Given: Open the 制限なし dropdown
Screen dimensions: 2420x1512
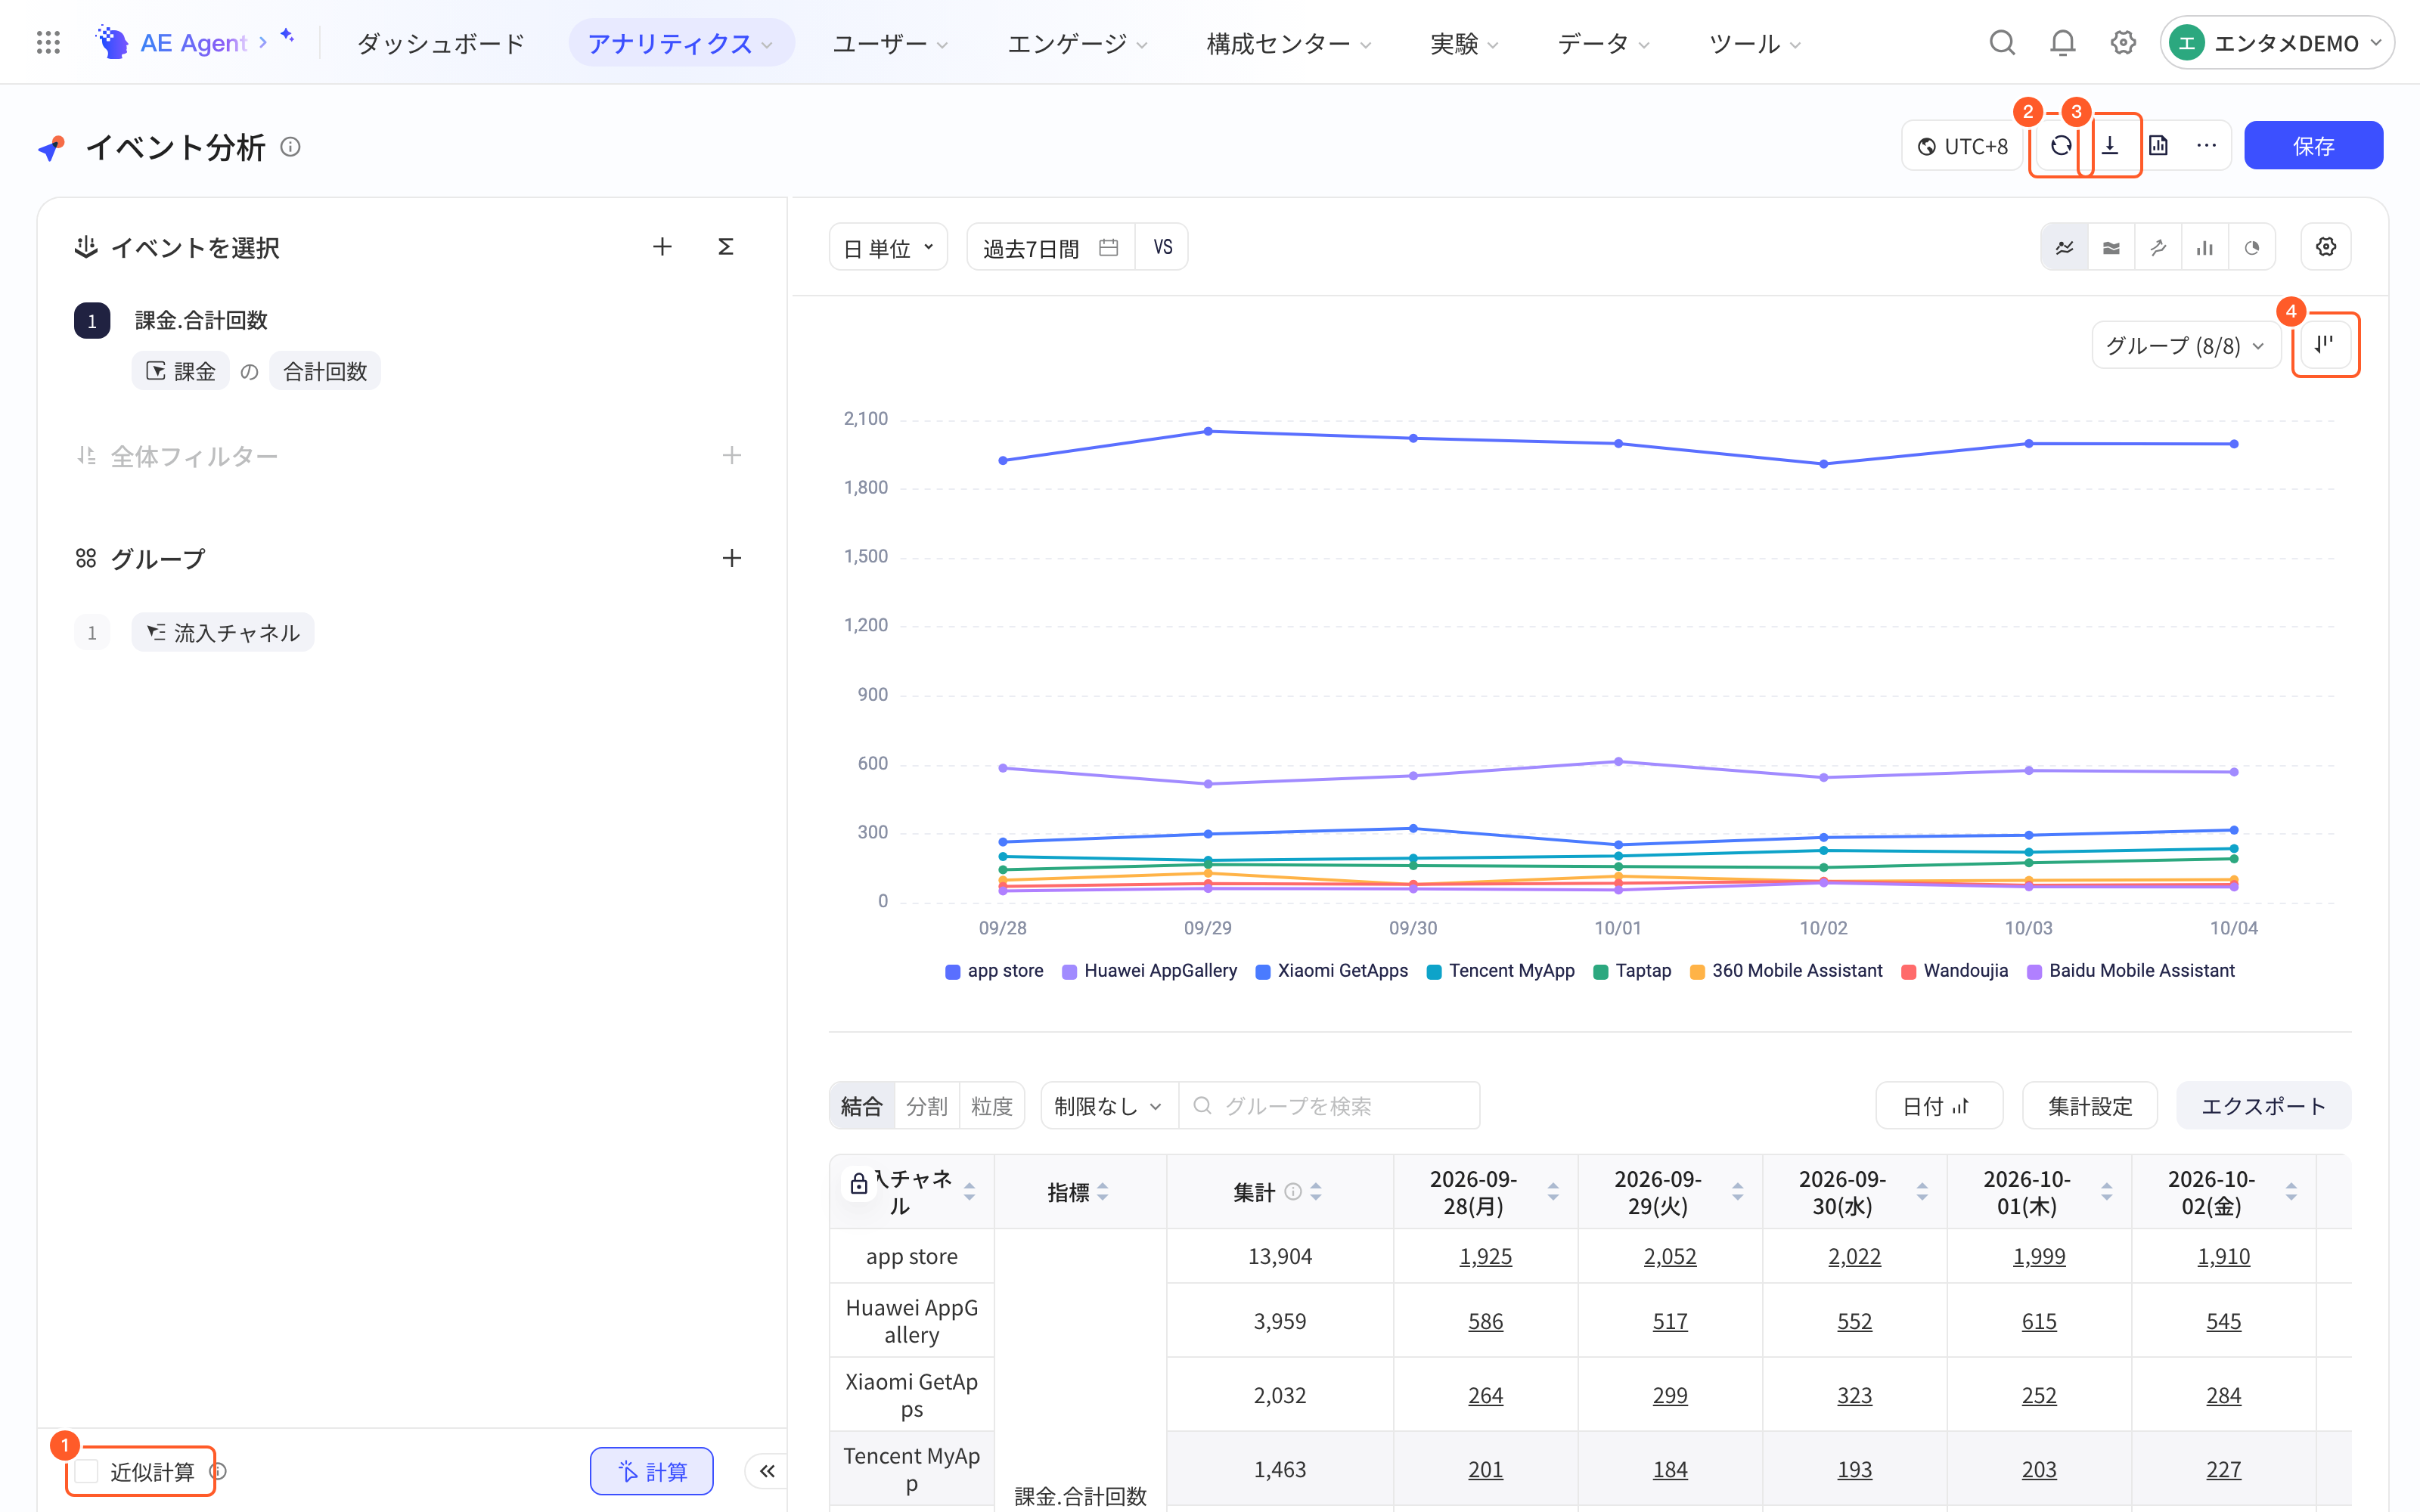Looking at the screenshot, I should coord(1109,1106).
